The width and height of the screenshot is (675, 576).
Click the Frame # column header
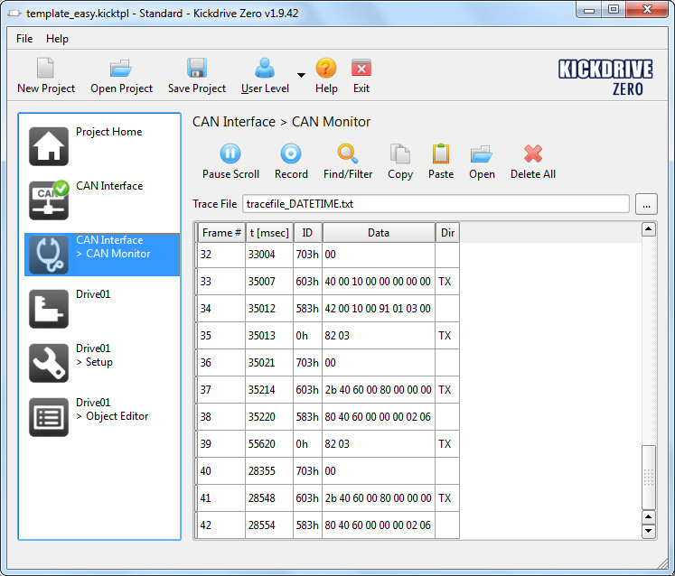221,233
